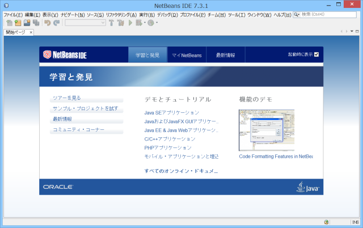Open the document list dropdown arrow
Image resolution: width=363 pixels, height=228 pixels.
tap(352, 31)
